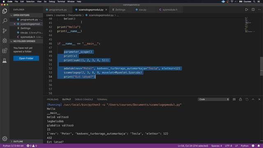Switch to the csv.py tab
Viewport: 263px width, 148px height.
(143, 10)
